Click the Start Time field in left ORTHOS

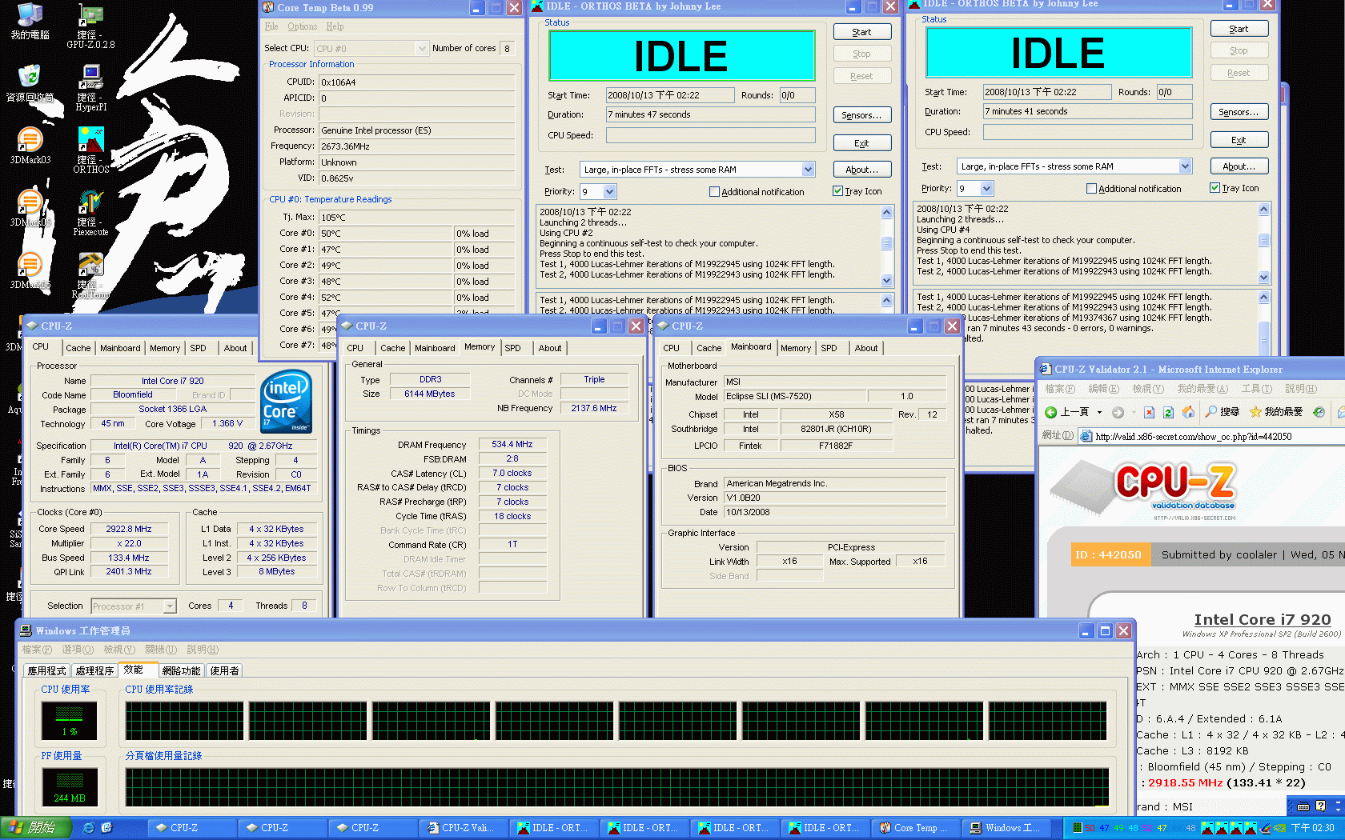click(670, 95)
